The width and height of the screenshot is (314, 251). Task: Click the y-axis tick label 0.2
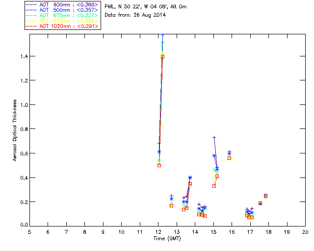point(24,202)
